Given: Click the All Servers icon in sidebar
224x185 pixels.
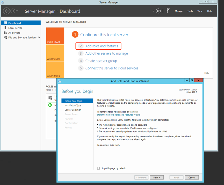Looking at the screenshot, I should [5, 33].
